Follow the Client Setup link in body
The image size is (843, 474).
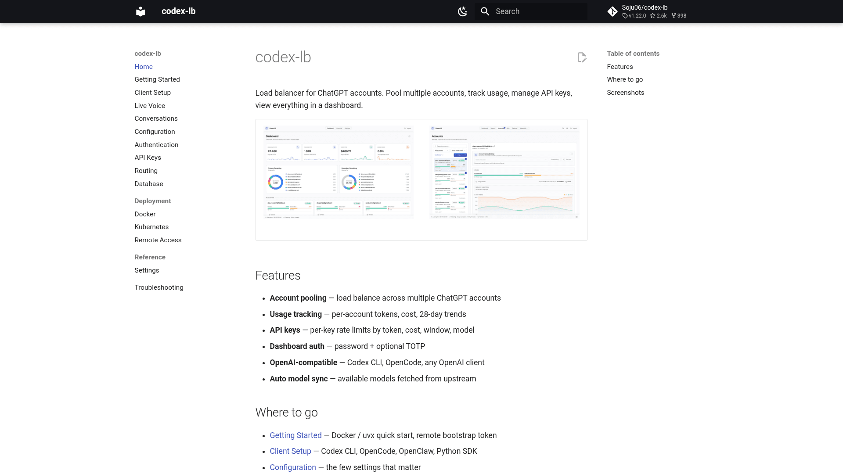(x=291, y=451)
